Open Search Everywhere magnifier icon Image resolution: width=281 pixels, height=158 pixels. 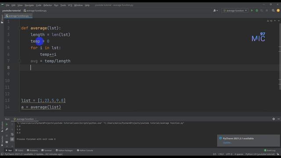[x=273, y=11]
